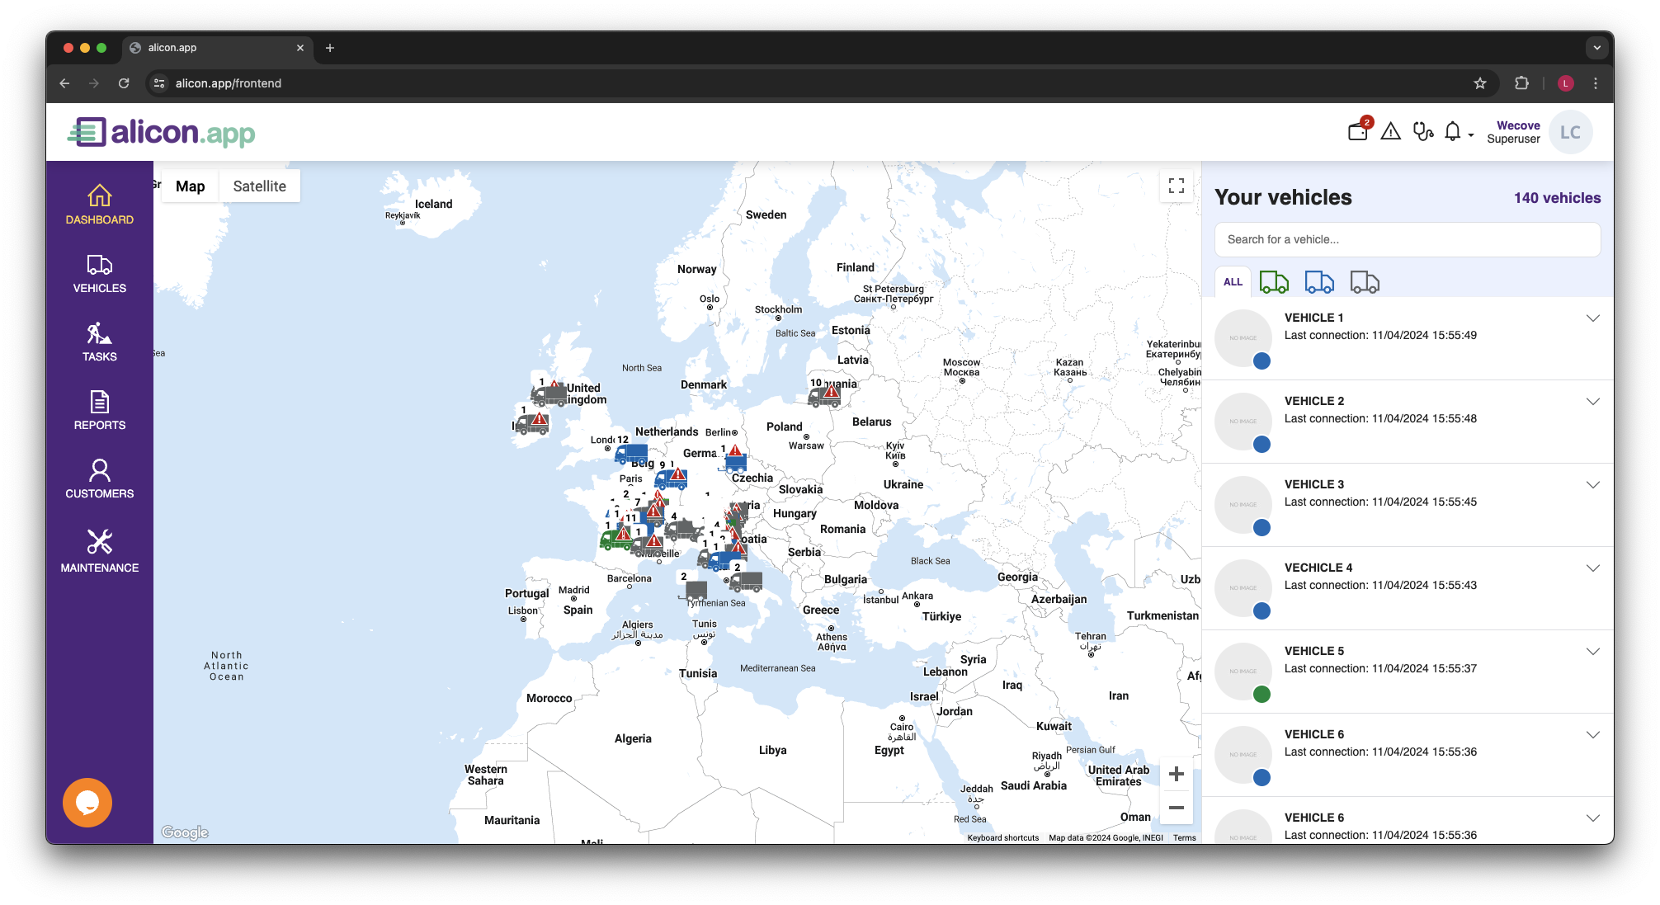Zoom out on the map
This screenshot has height=905, width=1660.
1177,808
